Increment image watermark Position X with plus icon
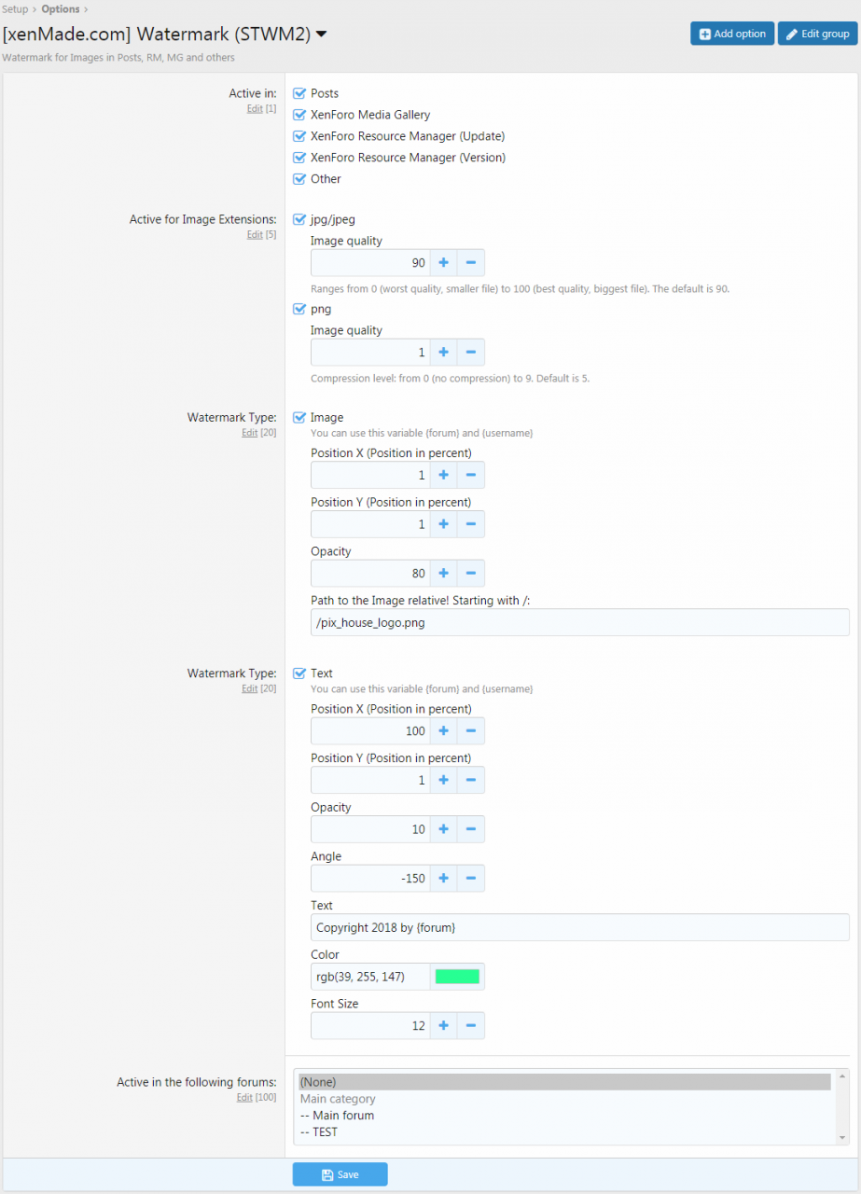This screenshot has height=1194, width=861. coord(443,475)
